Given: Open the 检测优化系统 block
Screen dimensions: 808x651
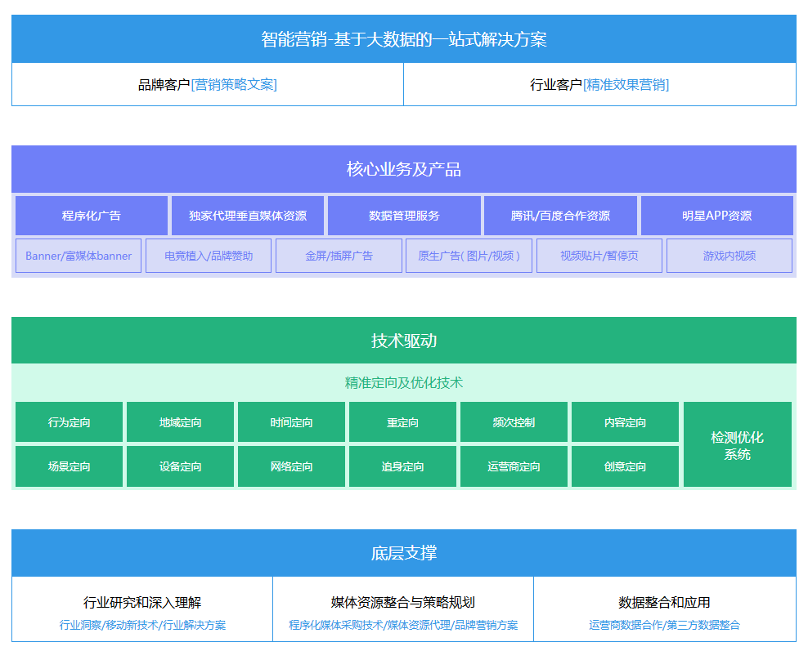Looking at the screenshot, I should (737, 445).
